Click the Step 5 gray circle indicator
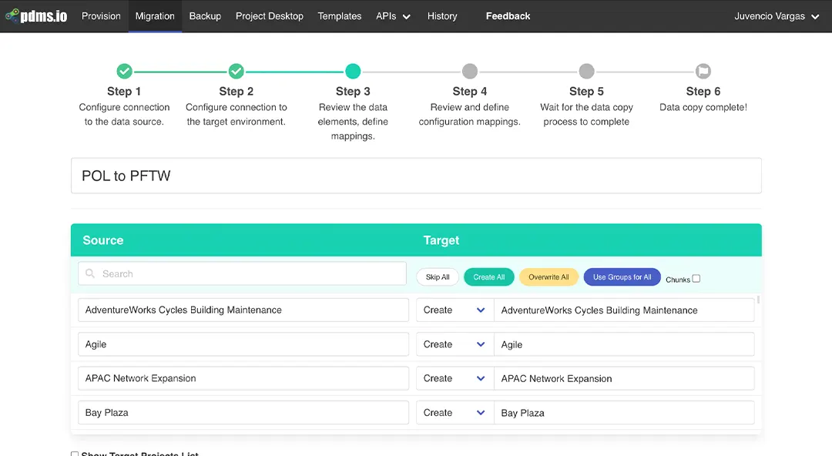This screenshot has width=832, height=456. 586,71
